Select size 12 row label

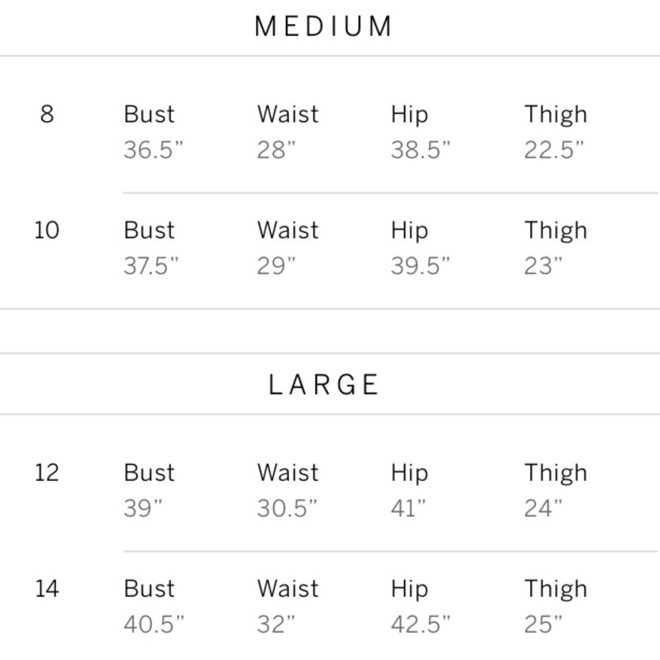click(47, 473)
